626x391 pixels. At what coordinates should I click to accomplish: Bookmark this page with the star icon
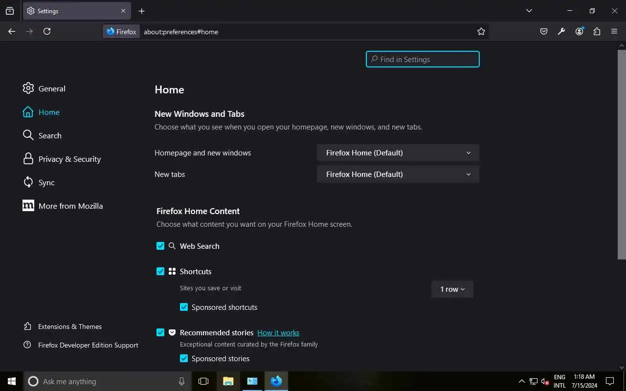pos(481,31)
